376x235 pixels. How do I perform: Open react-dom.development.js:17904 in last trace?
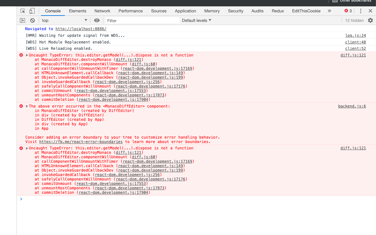114,193
